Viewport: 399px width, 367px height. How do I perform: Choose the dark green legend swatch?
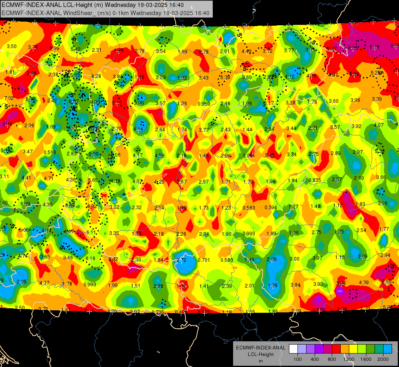point(370,349)
